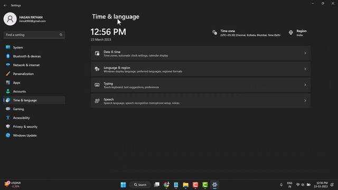Click the System monitor icon in sidebar

(x=8, y=47)
